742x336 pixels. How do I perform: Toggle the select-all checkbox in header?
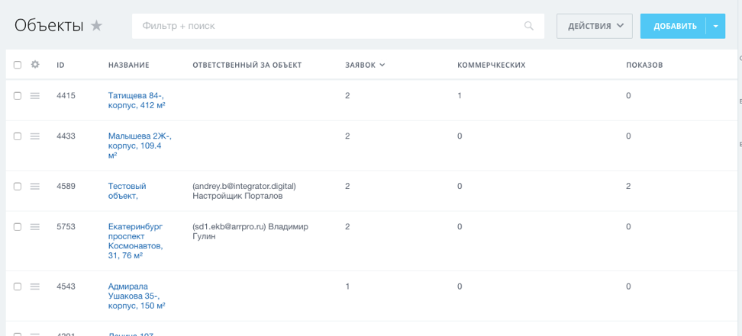pyautogui.click(x=18, y=65)
